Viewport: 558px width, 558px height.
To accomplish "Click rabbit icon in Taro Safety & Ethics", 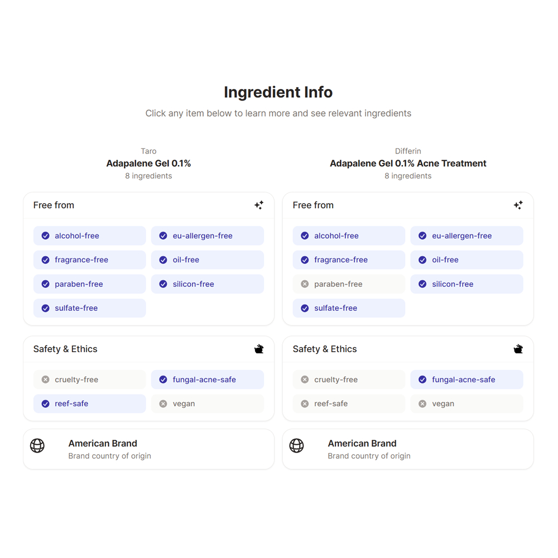I will click(x=259, y=349).
